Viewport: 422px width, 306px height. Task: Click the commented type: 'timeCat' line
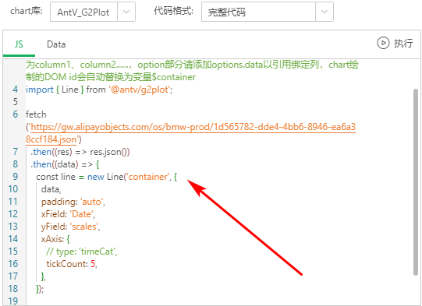pyautogui.click(x=82, y=251)
